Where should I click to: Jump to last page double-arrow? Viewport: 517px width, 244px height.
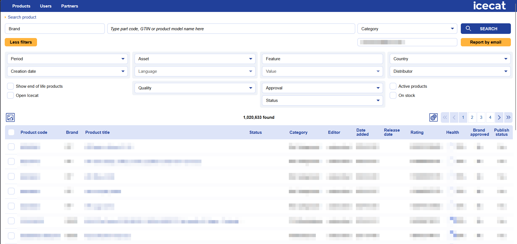point(508,117)
